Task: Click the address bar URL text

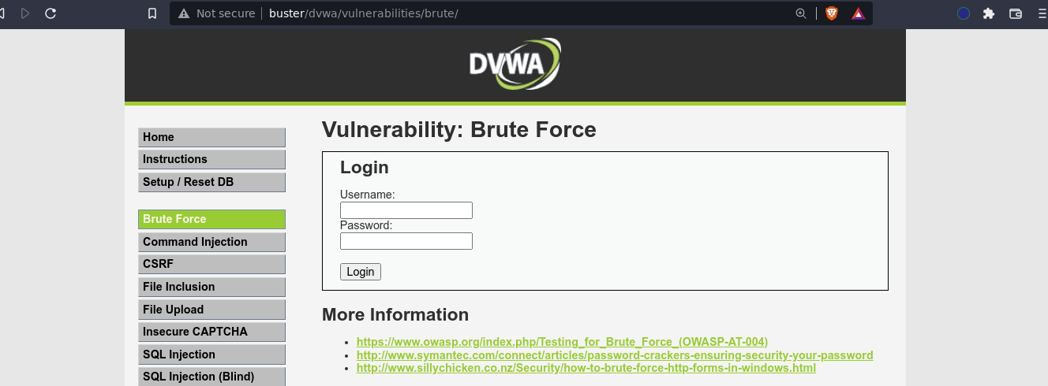Action: pos(363,13)
